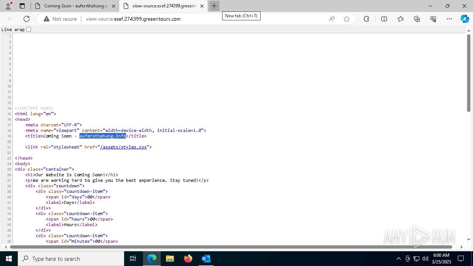Open the Extensions puzzle icon
The width and height of the screenshot is (473, 266).
[x=366, y=19]
